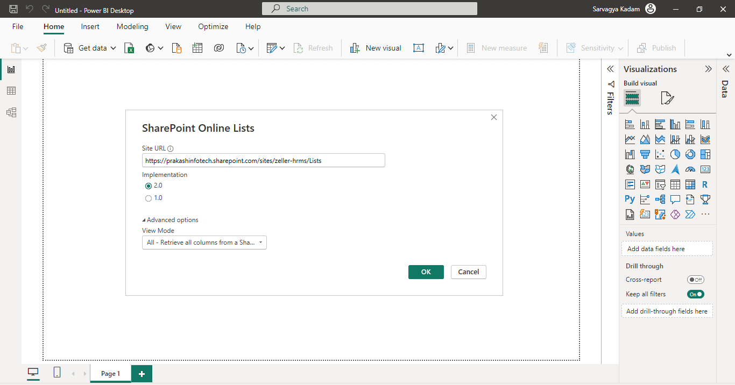Click the Save icon in title bar
Viewport: 735px width, 385px height.
pos(13,9)
